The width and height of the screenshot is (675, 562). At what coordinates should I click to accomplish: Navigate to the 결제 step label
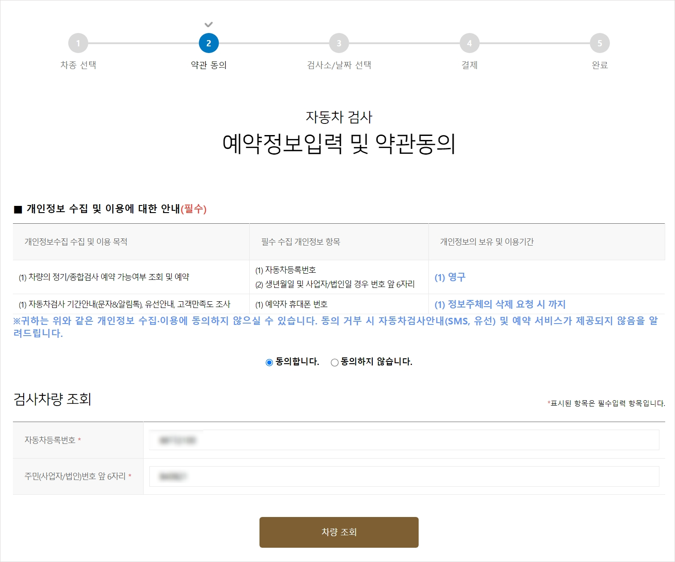tap(469, 65)
